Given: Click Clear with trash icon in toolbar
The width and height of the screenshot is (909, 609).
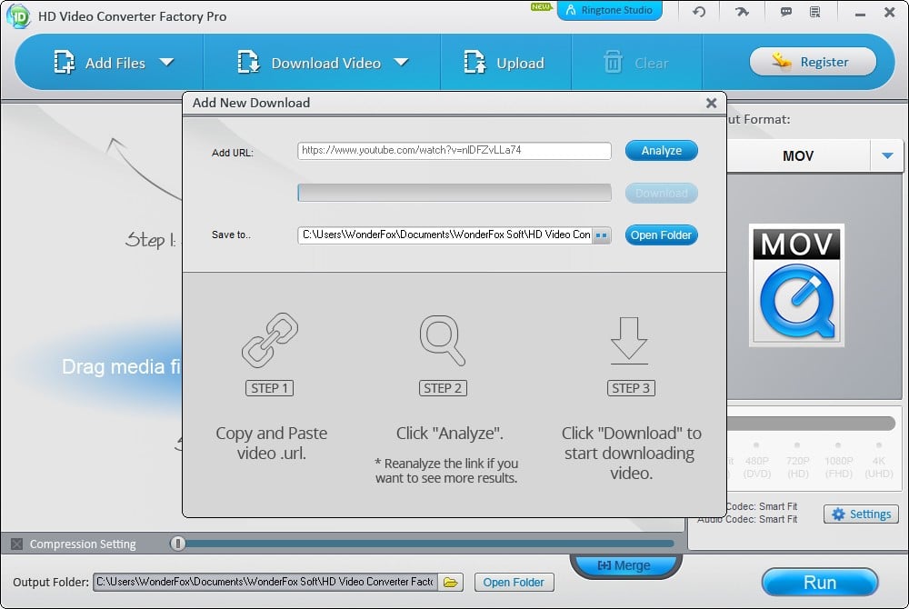Looking at the screenshot, I should pyautogui.click(x=636, y=64).
